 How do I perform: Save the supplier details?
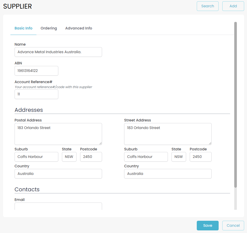(x=207, y=225)
